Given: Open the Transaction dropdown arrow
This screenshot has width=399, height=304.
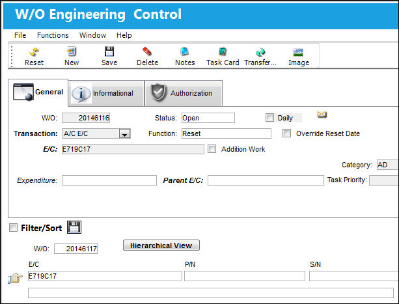Looking at the screenshot, I should [x=125, y=134].
